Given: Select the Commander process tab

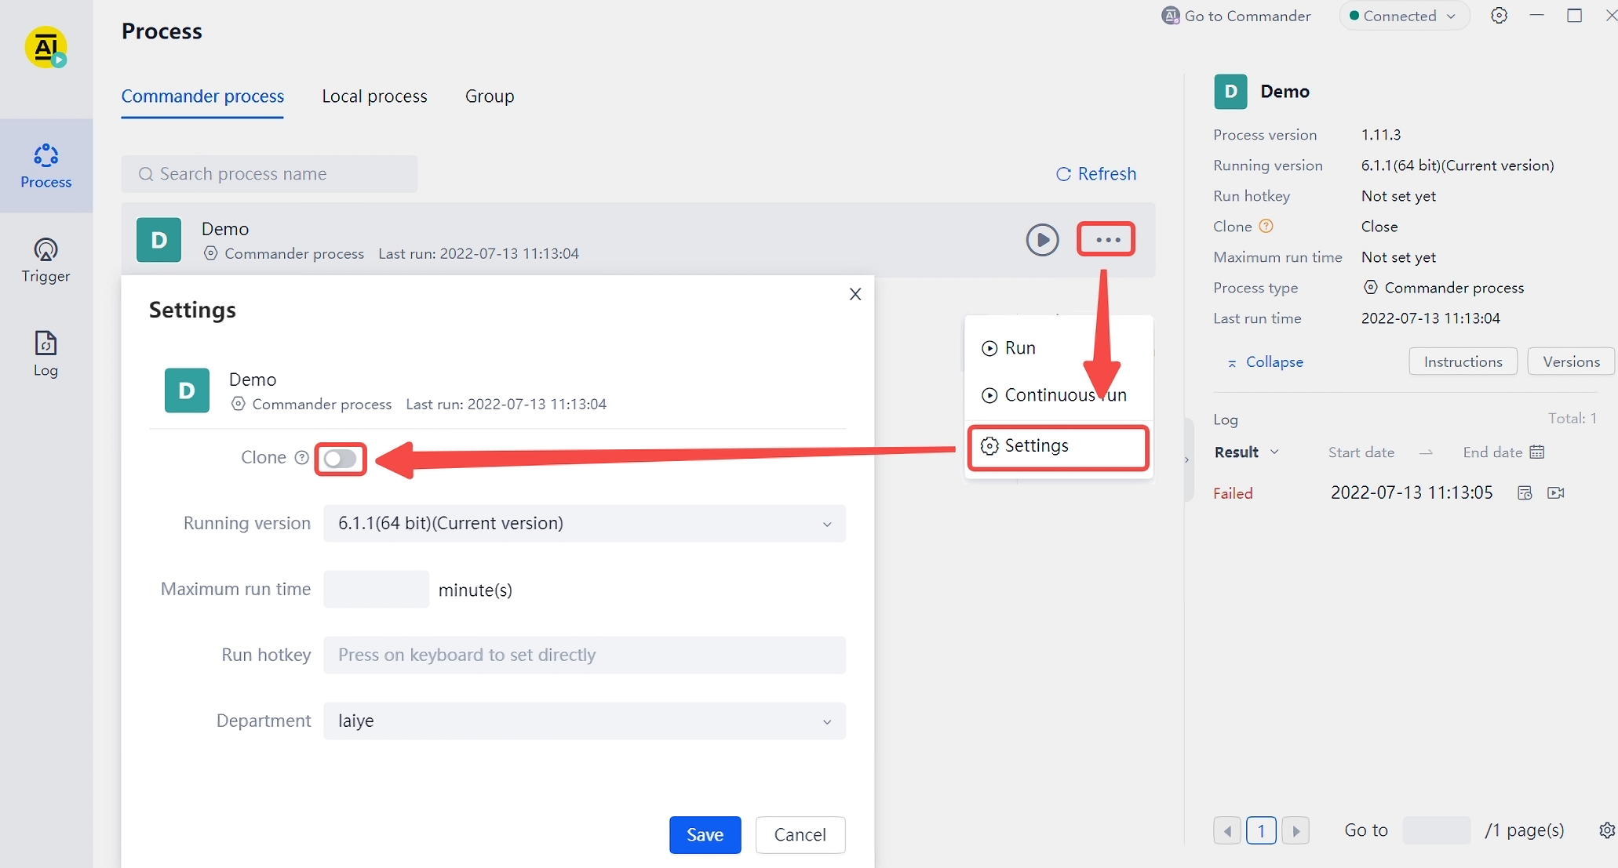Looking at the screenshot, I should (203, 95).
